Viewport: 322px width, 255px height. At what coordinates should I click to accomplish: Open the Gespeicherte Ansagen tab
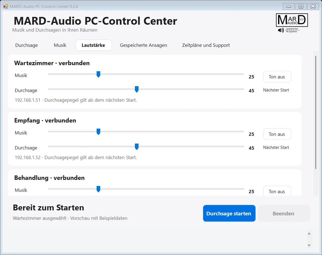coord(143,45)
